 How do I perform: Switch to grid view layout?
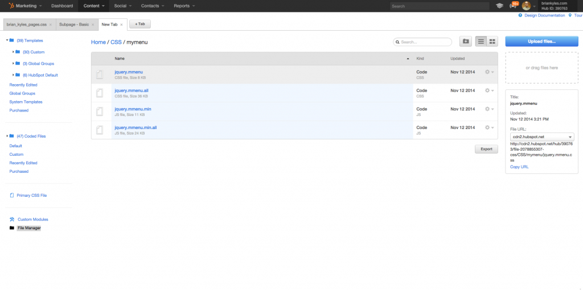[x=492, y=42]
